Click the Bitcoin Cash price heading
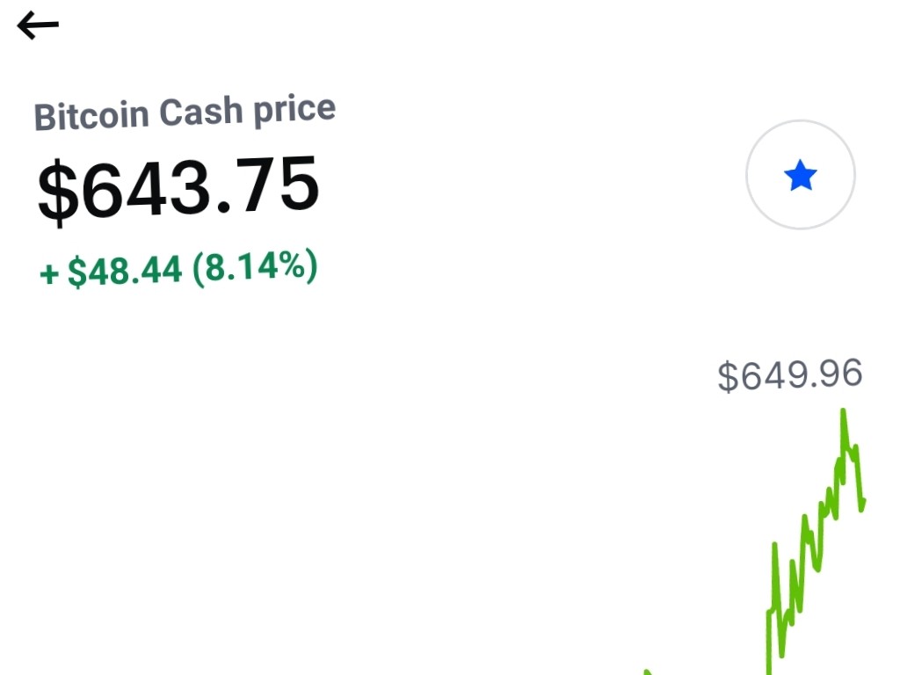Screen dimensions: 900x675 click(x=185, y=112)
